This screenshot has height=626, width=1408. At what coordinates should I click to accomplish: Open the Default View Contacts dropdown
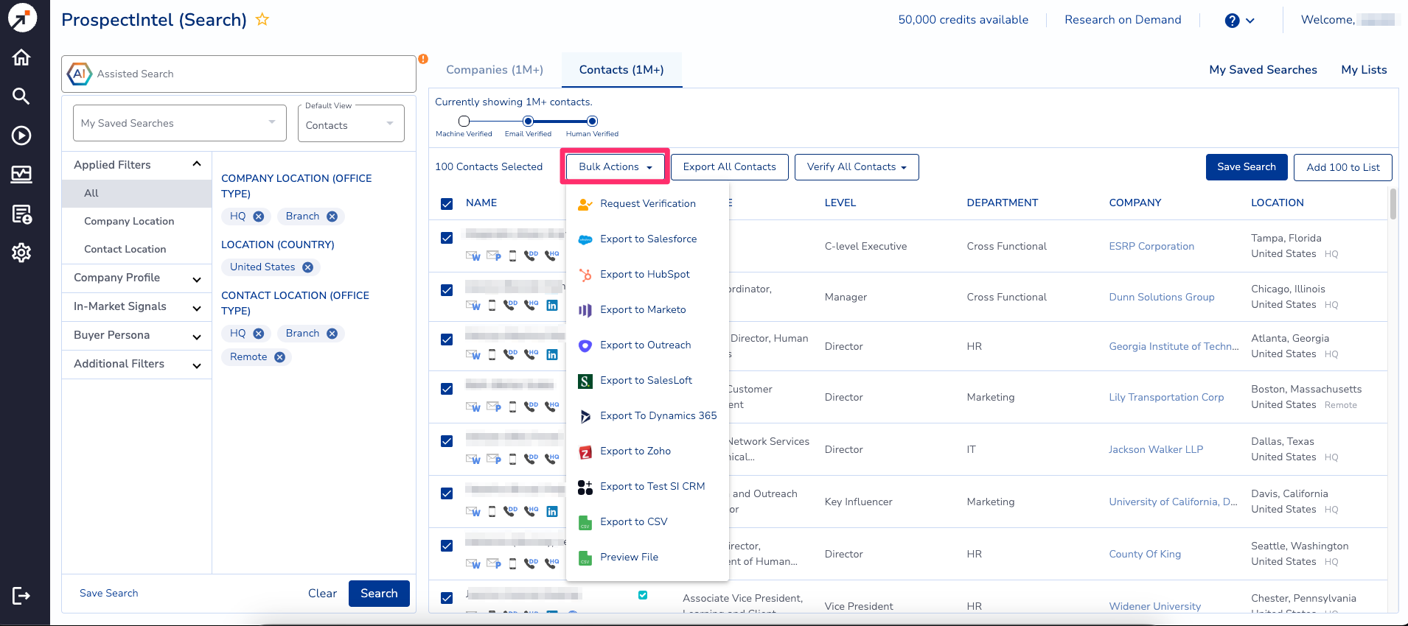(x=351, y=123)
